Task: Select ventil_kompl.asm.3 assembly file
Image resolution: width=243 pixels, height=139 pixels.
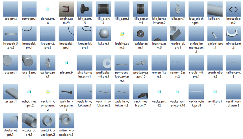Action: click(x=233, y=92)
